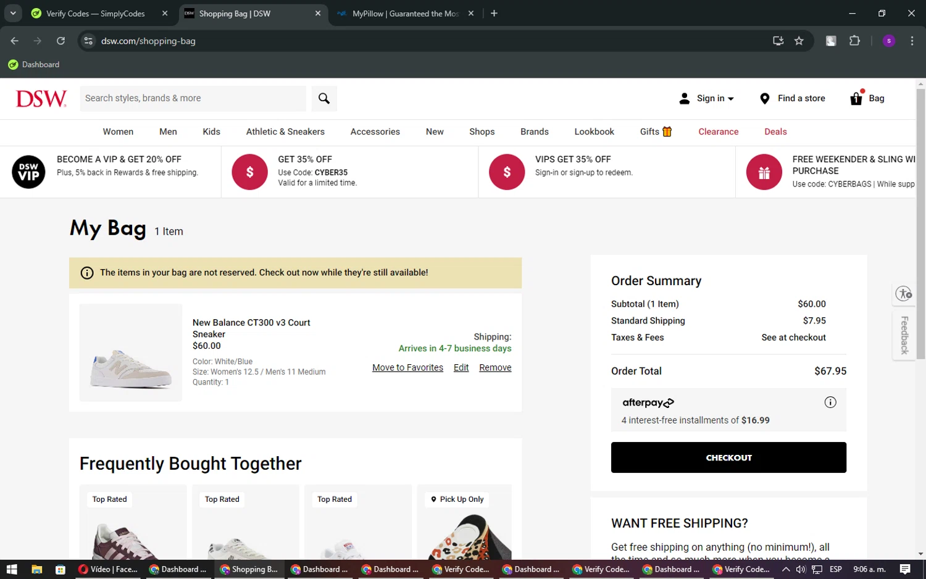926x579 pixels.
Task: Open Windows Start menu
Action: click(x=12, y=569)
